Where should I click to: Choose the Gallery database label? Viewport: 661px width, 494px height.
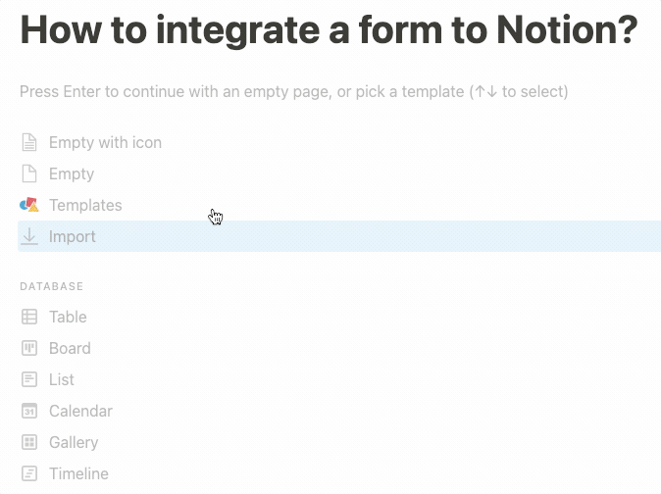pos(74,442)
